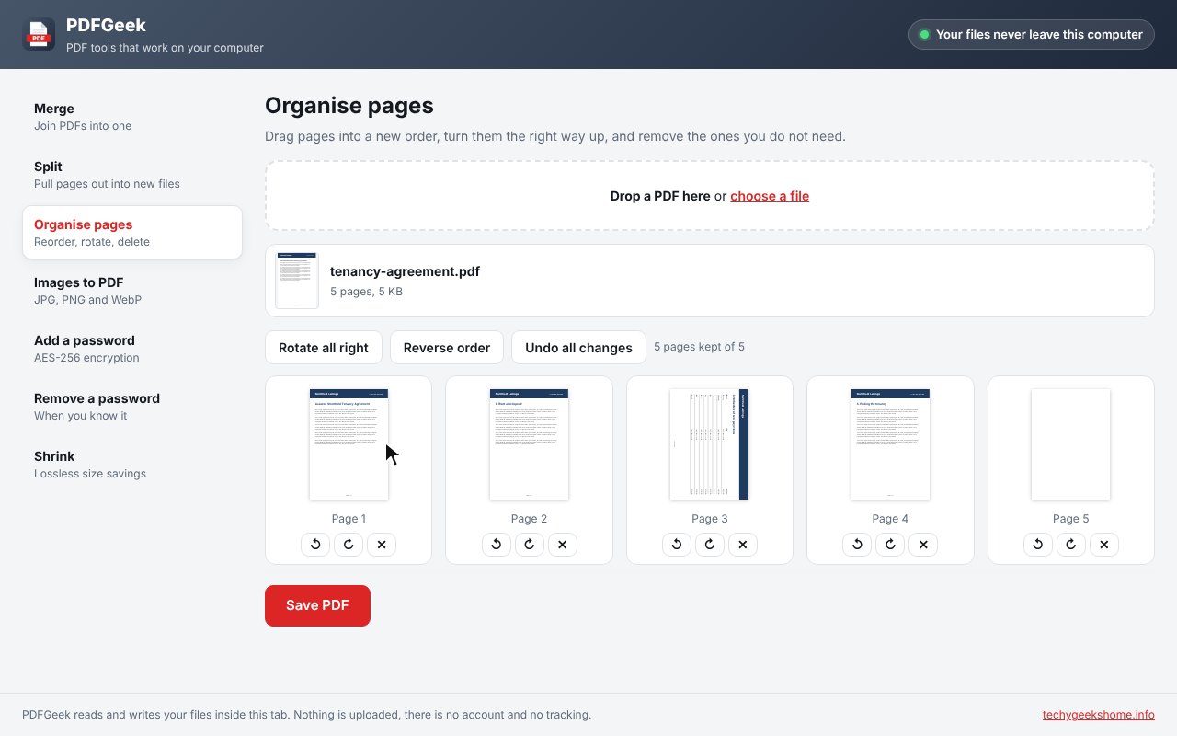Viewport: 1177px width, 736px height.
Task: Click the tenancy-agreement.pdf file thumbnail
Action: pyautogui.click(x=297, y=281)
